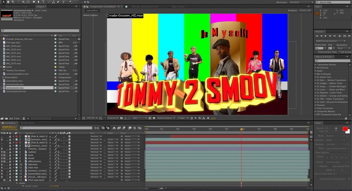Toggle loop option in Preview panel

click(x=344, y=36)
